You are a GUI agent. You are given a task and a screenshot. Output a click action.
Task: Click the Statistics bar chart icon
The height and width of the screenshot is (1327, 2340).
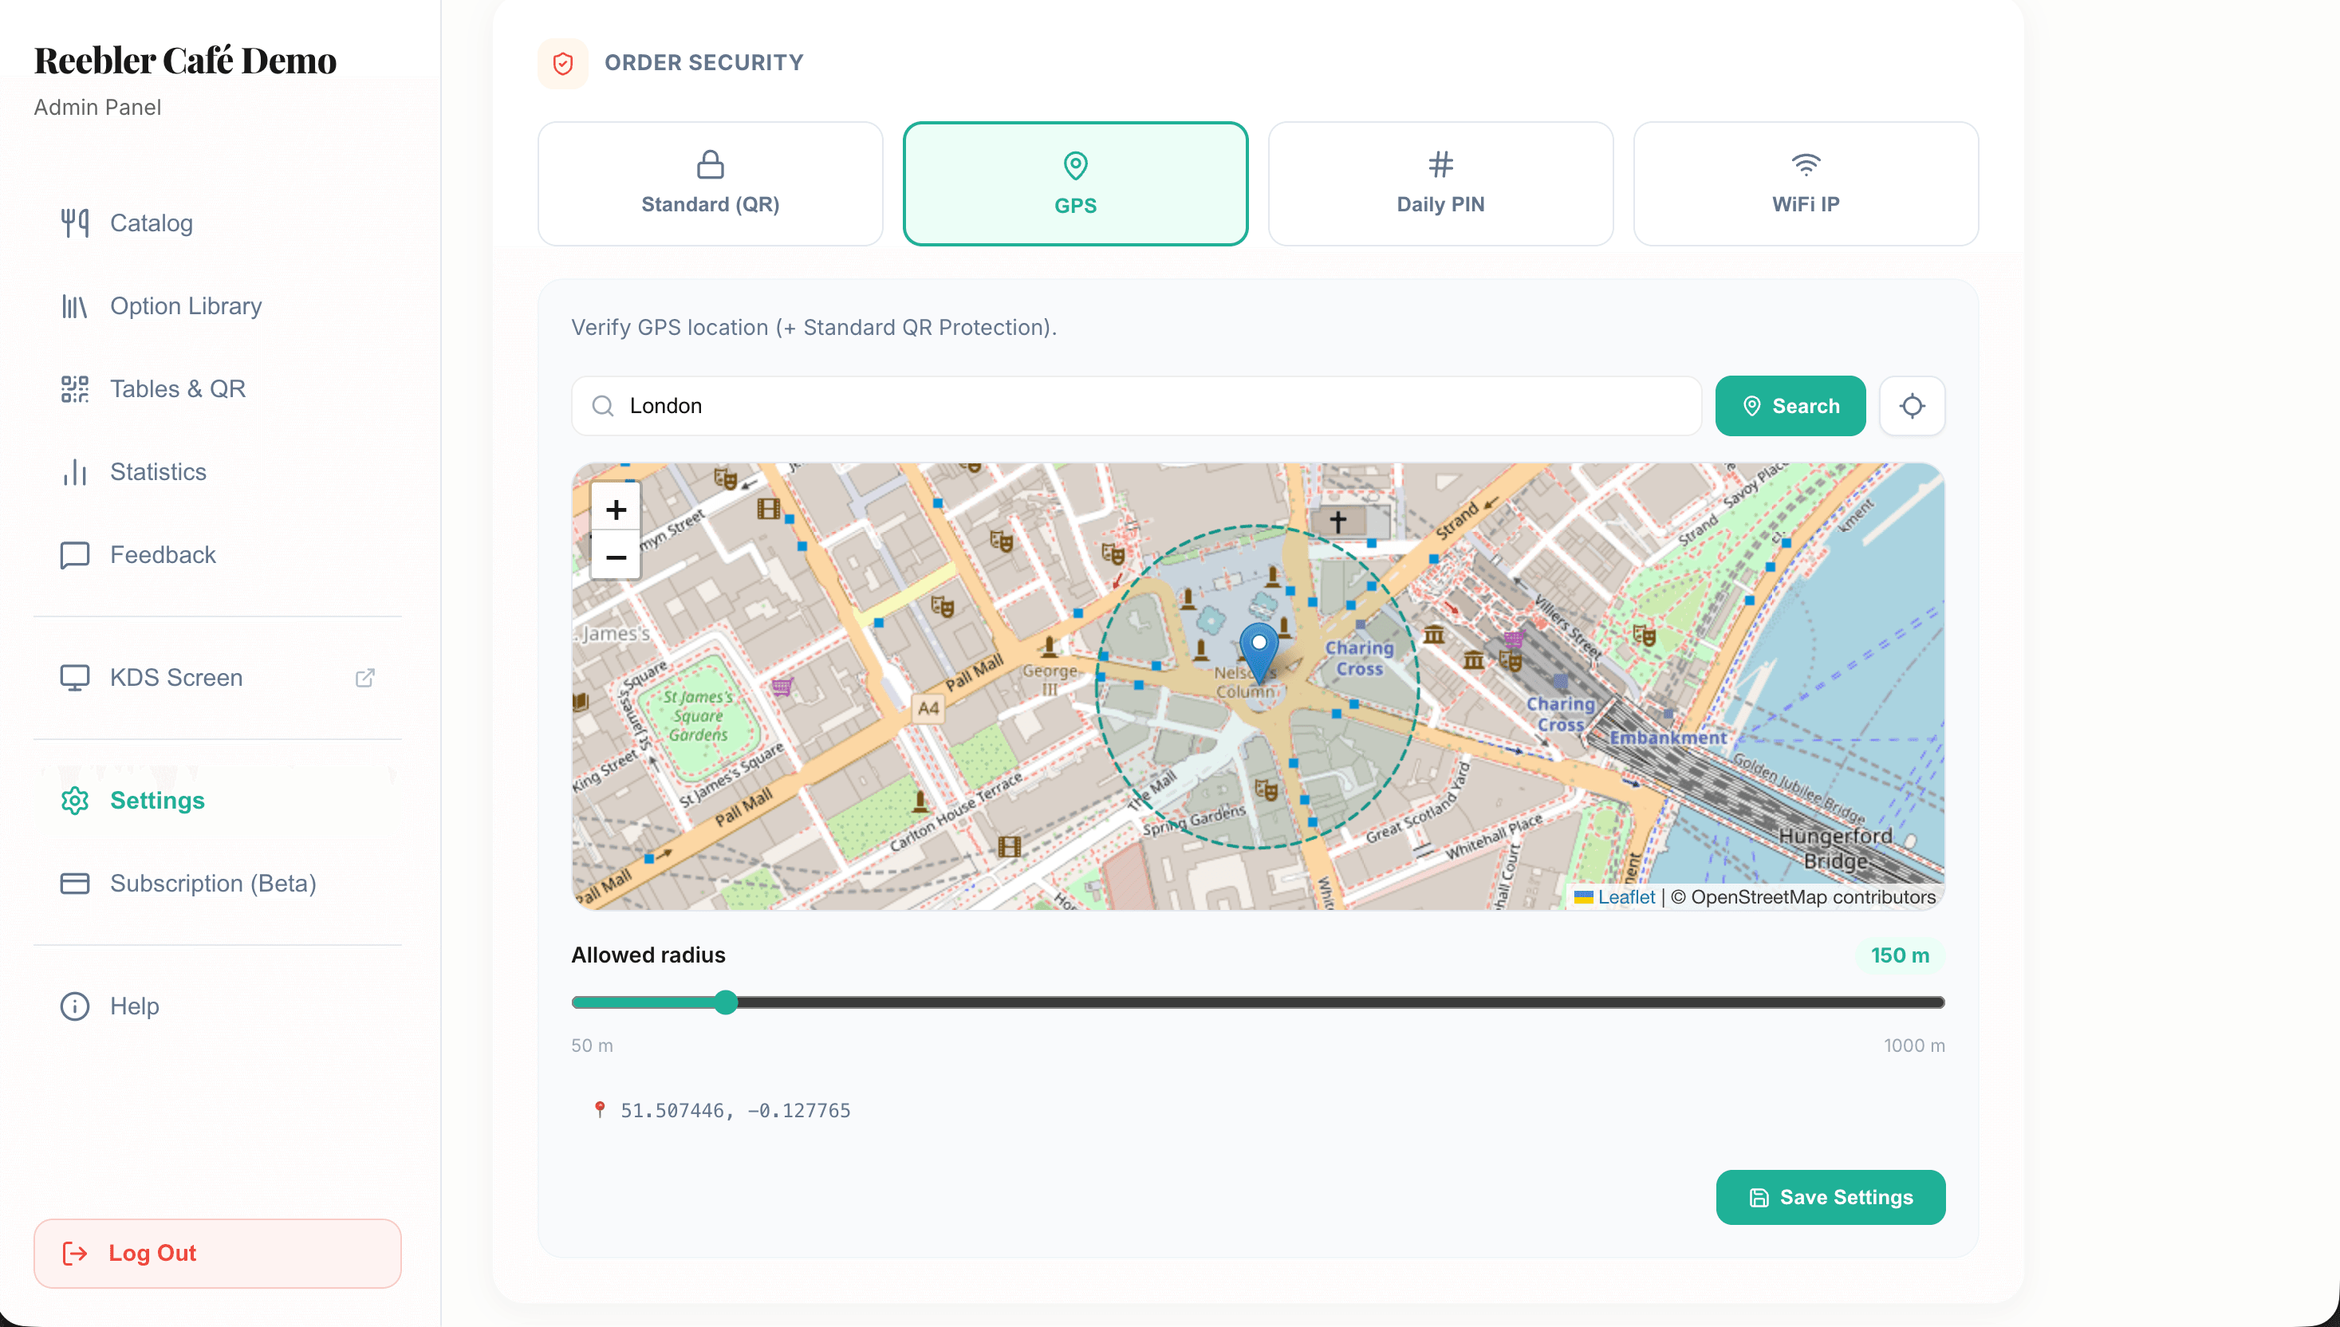tap(75, 472)
